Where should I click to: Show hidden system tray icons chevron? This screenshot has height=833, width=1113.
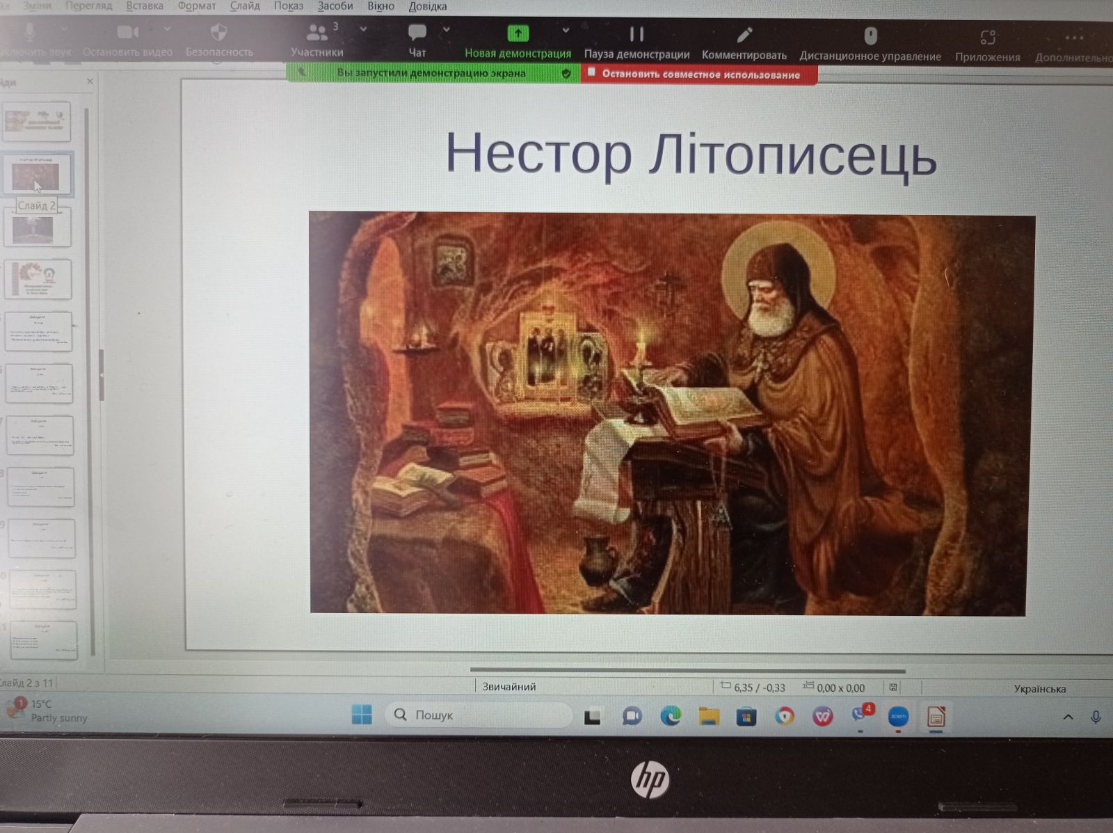(1068, 717)
